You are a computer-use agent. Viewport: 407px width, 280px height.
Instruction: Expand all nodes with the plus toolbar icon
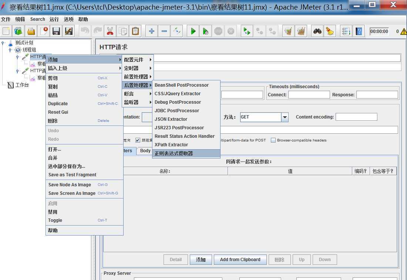(x=152, y=31)
